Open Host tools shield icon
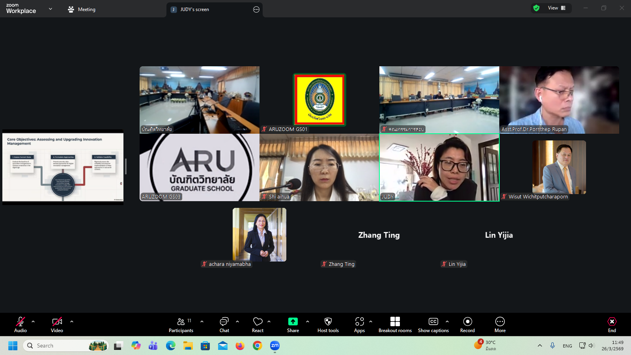 [328, 325]
